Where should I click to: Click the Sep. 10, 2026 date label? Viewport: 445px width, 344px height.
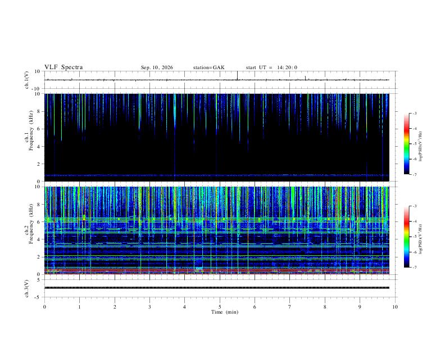click(157, 67)
